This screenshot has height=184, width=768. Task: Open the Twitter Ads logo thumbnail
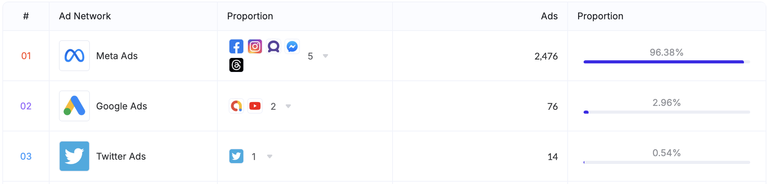coord(74,156)
